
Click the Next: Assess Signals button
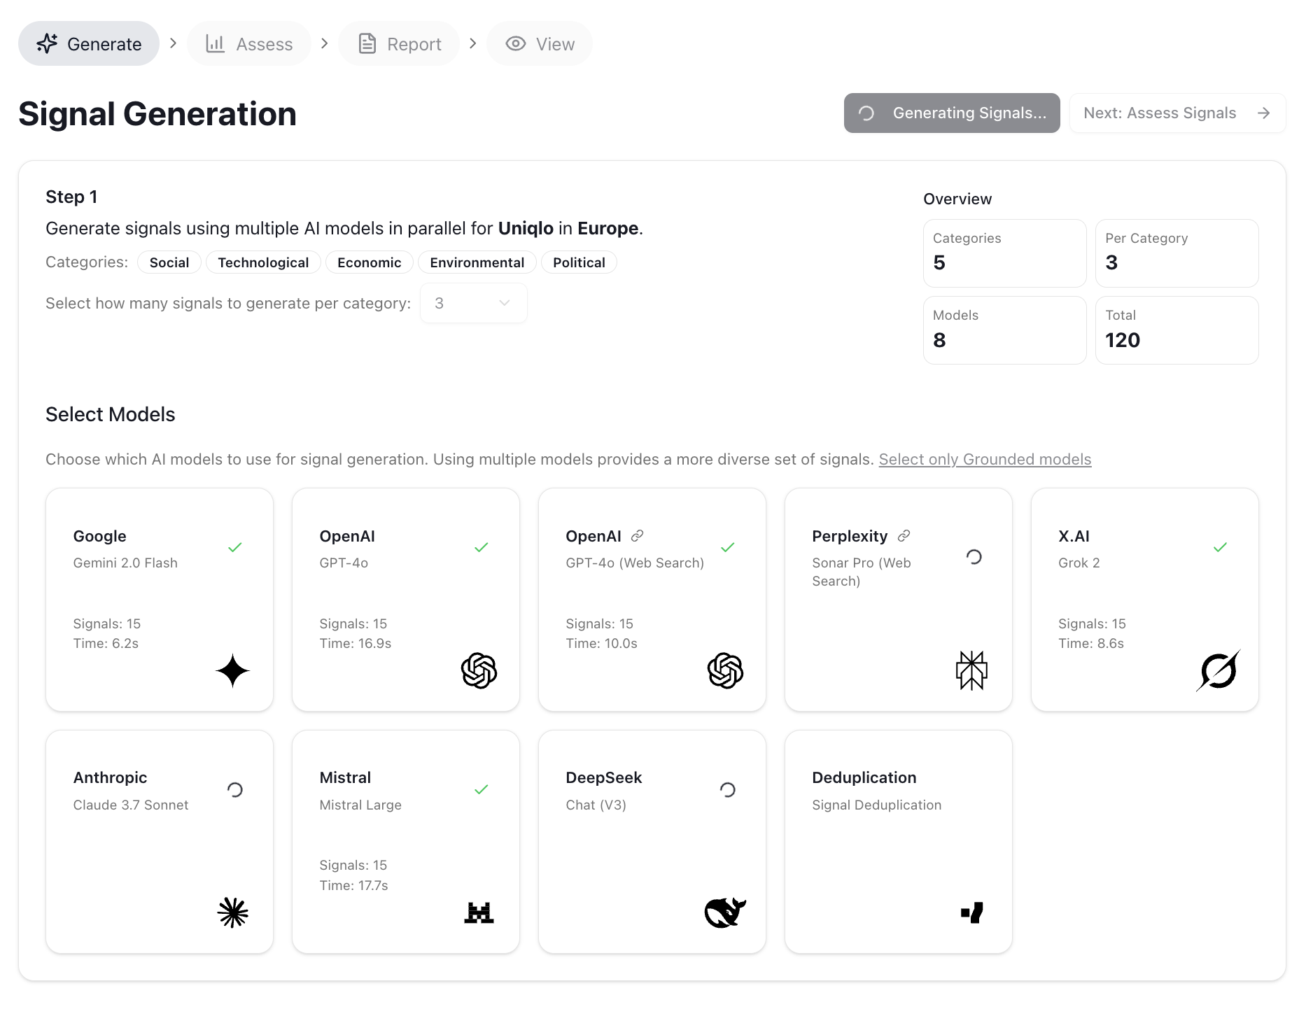[x=1177, y=113]
